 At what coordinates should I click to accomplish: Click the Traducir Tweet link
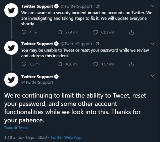pyautogui.click(x=16, y=128)
